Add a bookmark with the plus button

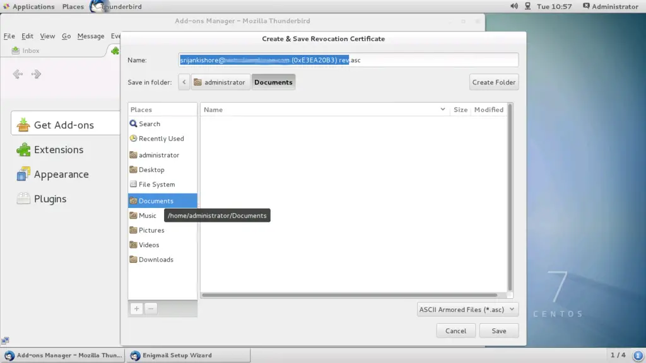[136, 309]
